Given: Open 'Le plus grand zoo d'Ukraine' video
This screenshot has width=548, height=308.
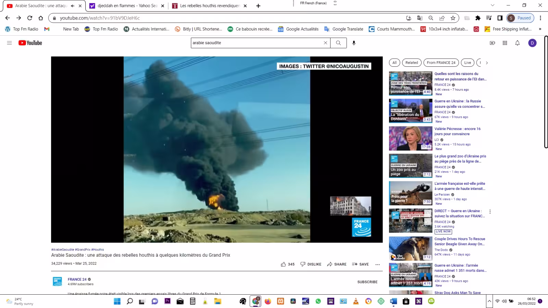Looking at the screenshot, I should point(460,159).
